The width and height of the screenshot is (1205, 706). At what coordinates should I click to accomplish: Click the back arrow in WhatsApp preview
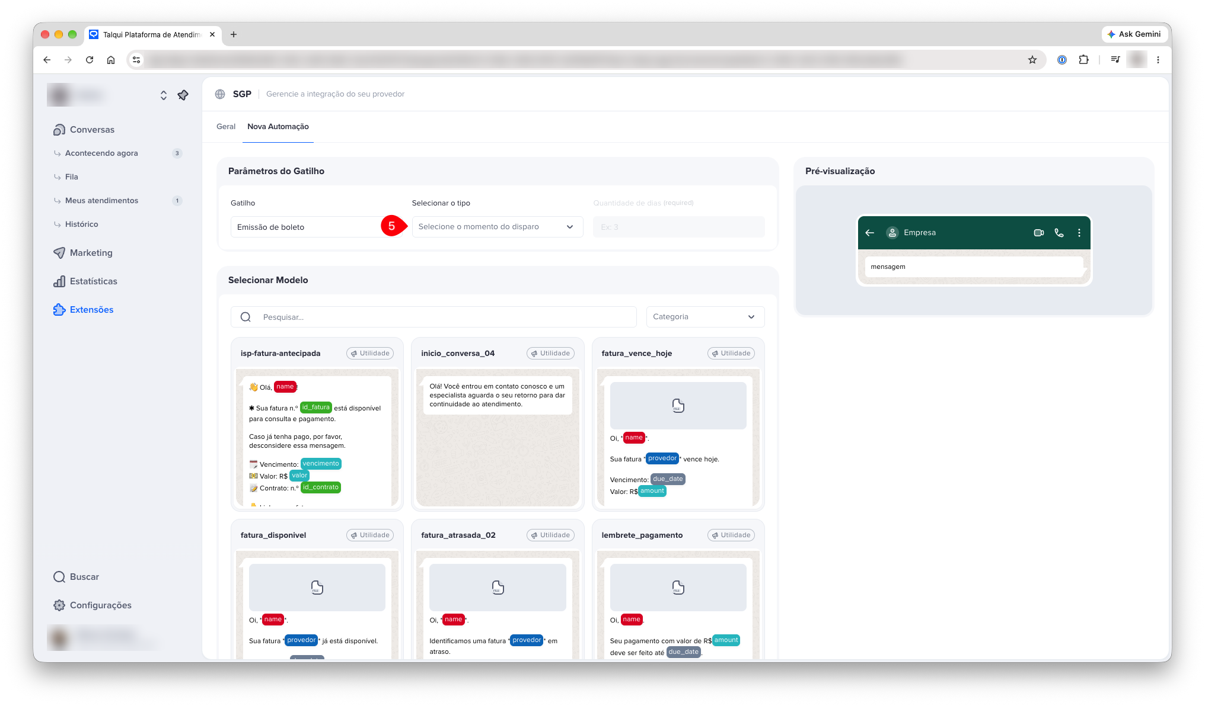[x=870, y=233]
